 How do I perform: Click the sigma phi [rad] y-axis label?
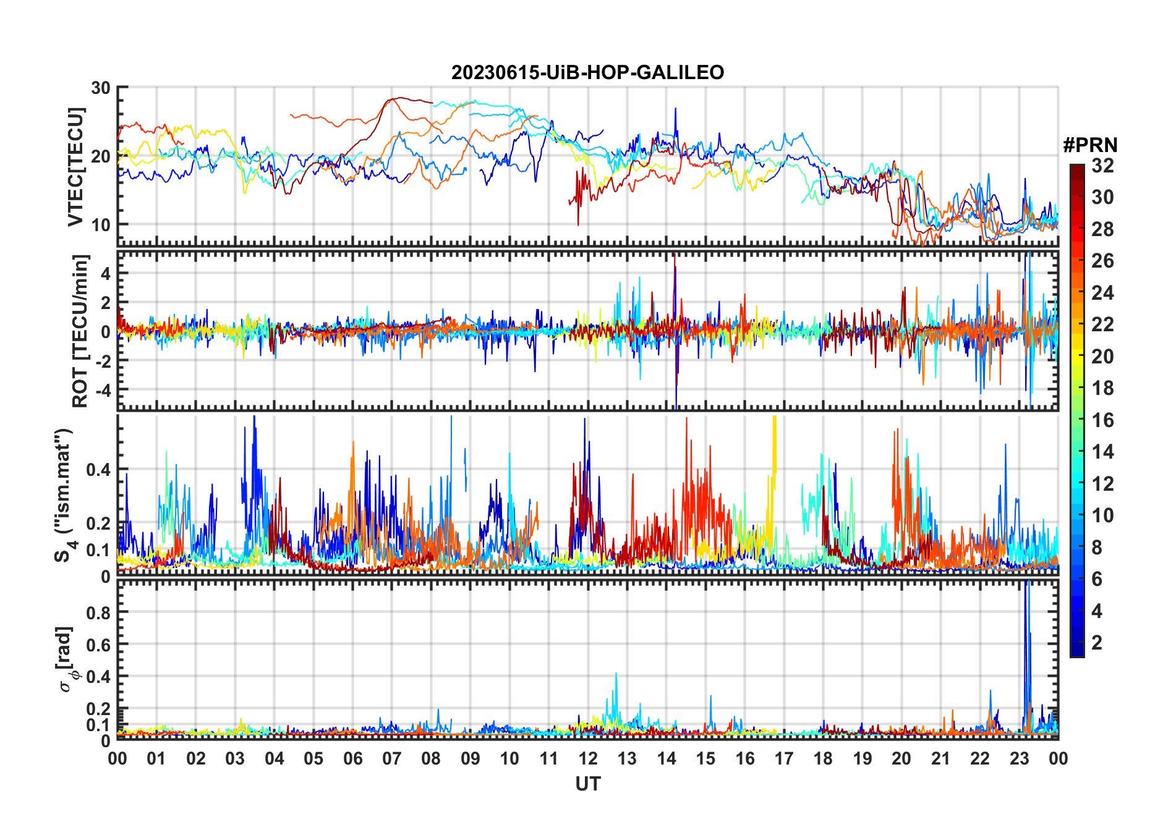click(66, 659)
